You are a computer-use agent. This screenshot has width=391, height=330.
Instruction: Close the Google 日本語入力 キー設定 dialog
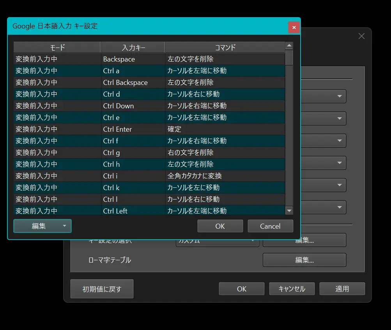coord(294,27)
